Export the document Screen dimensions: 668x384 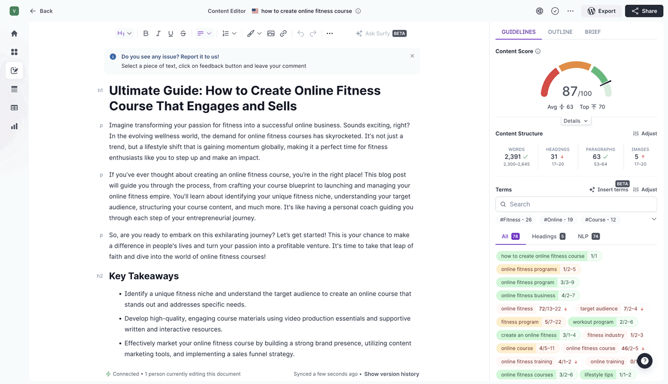pyautogui.click(x=601, y=11)
